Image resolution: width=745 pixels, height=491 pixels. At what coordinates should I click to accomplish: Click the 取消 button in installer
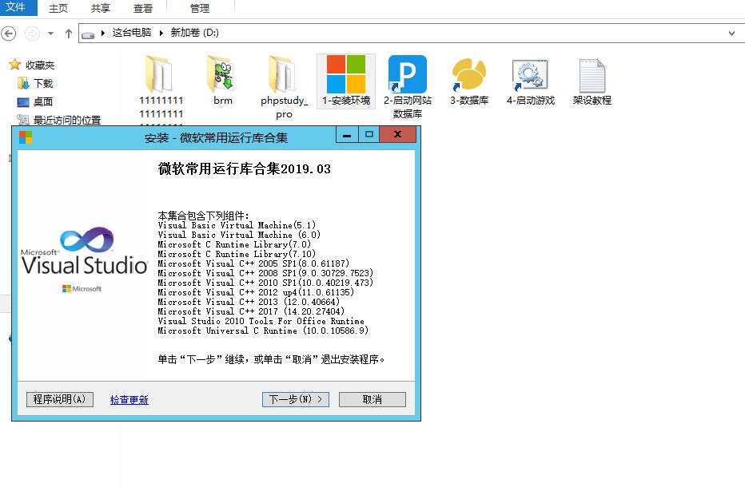coord(372,399)
